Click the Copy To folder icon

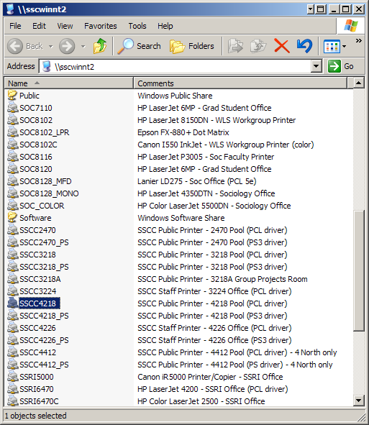(258, 46)
